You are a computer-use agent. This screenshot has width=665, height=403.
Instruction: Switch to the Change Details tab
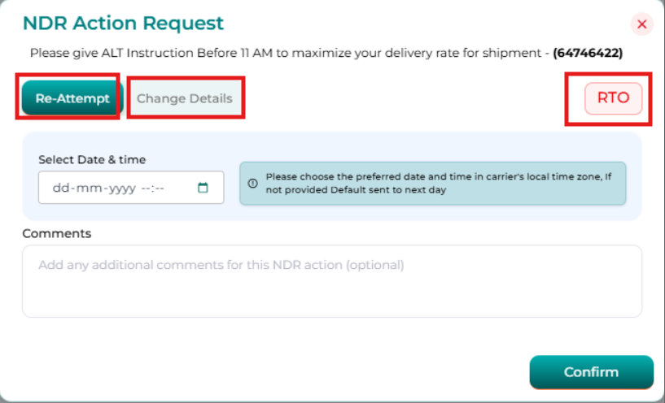pyautogui.click(x=185, y=98)
